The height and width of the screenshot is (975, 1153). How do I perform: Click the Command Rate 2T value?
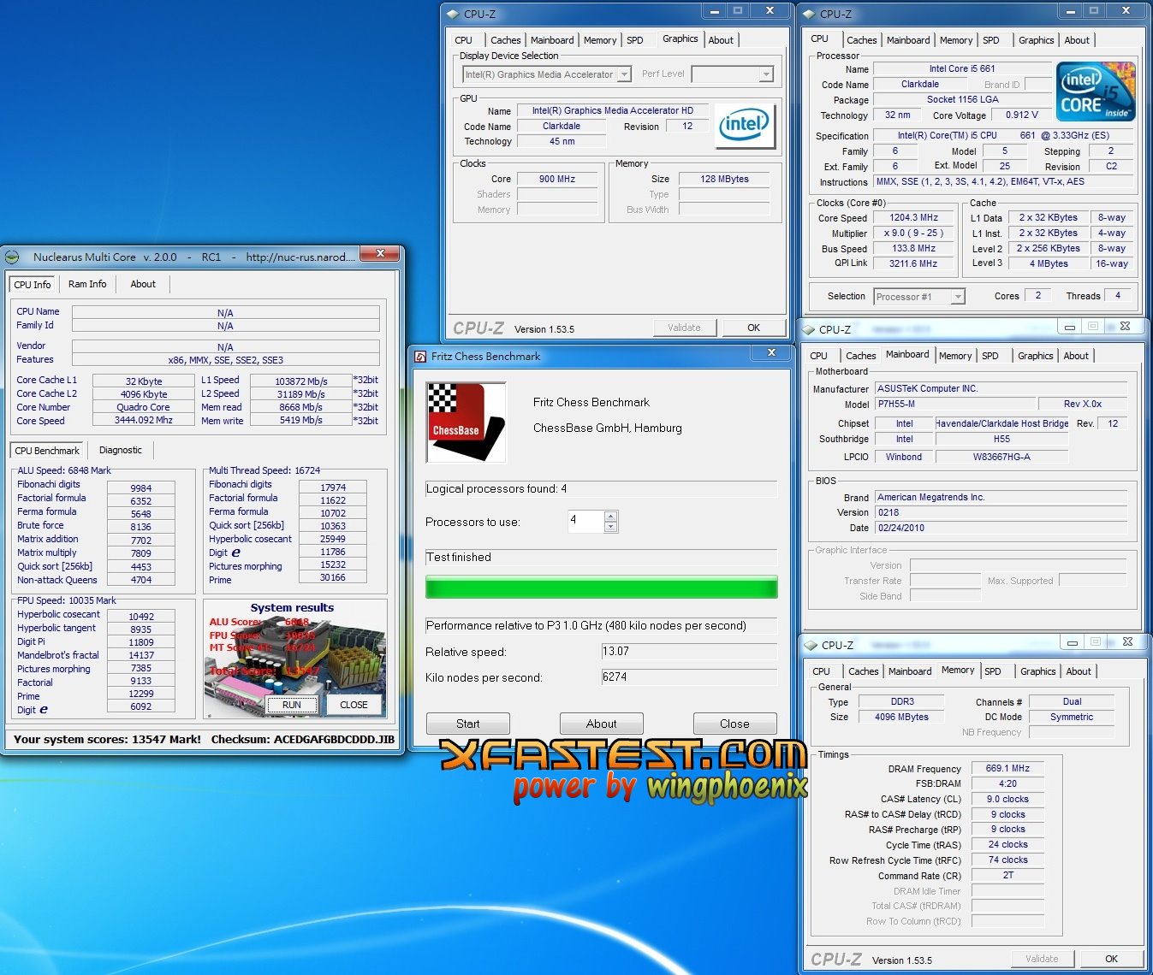(1007, 875)
